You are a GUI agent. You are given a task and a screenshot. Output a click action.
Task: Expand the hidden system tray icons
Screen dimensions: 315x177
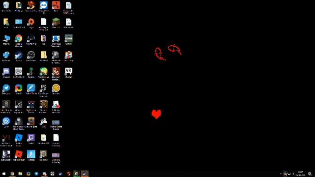click(281, 174)
